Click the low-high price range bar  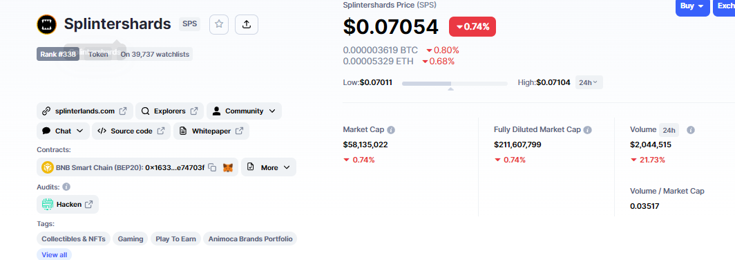pos(455,84)
